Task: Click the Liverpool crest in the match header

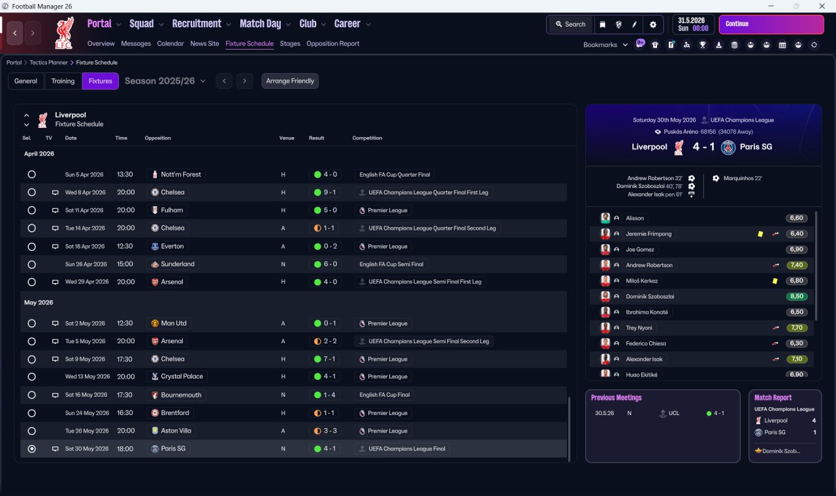Action: point(679,147)
